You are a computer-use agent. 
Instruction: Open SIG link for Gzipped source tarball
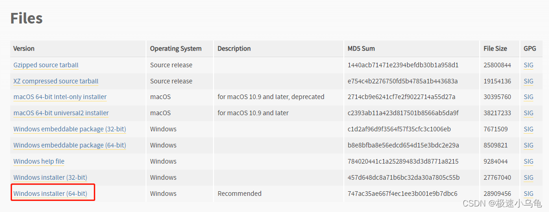pos(528,65)
